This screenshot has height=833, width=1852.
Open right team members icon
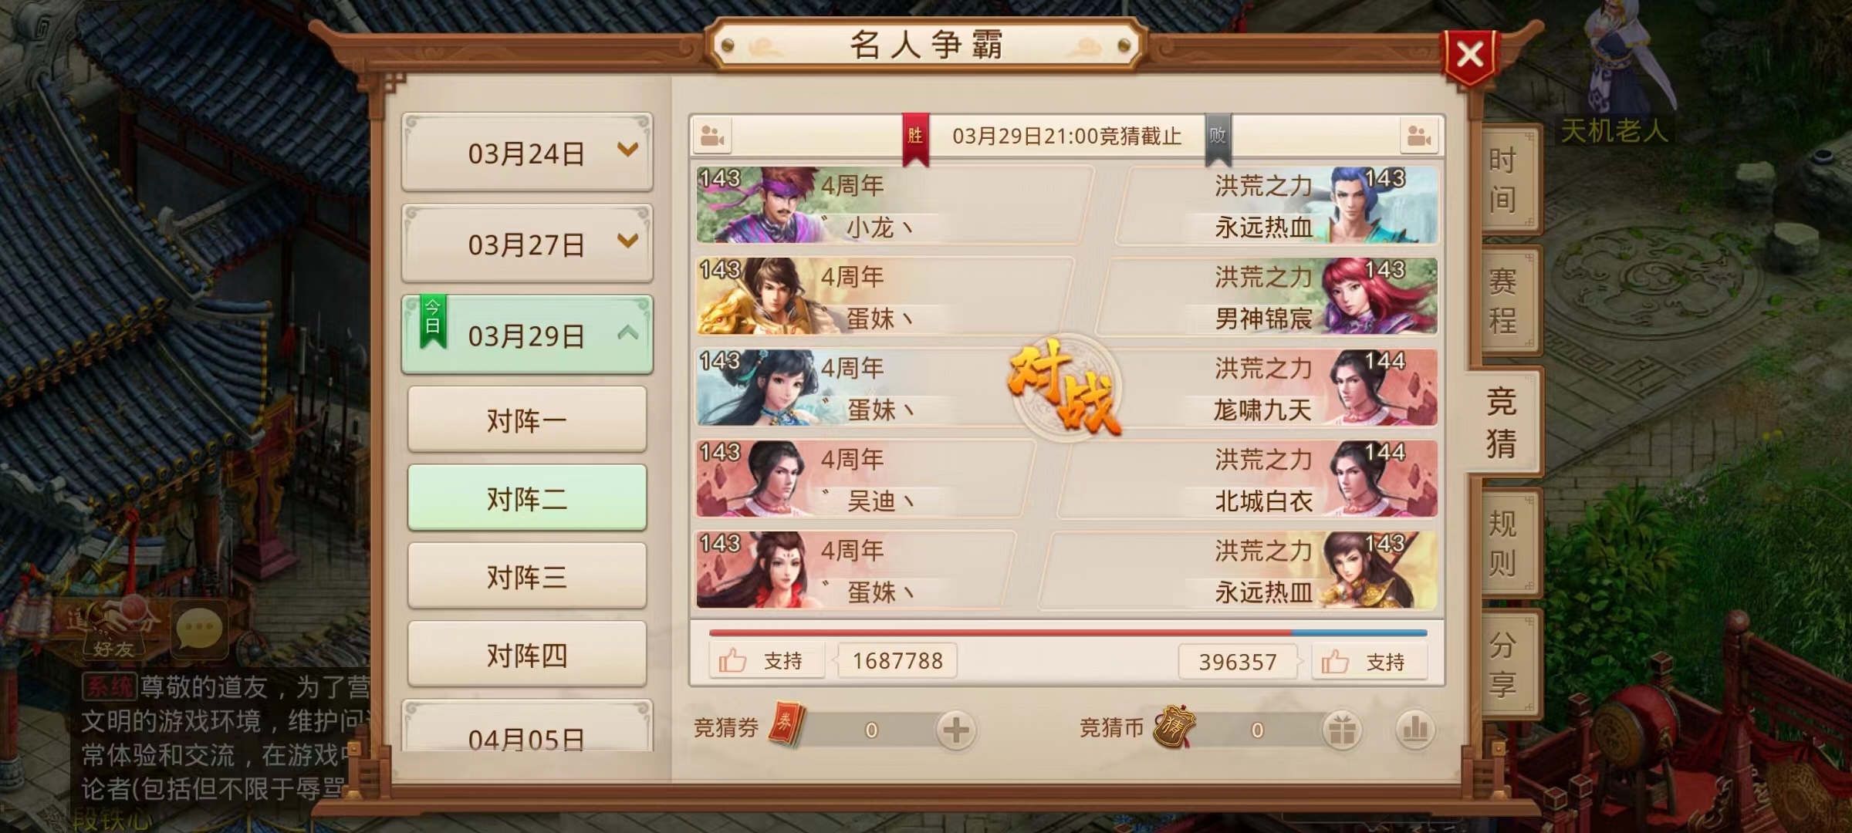click(x=1418, y=137)
